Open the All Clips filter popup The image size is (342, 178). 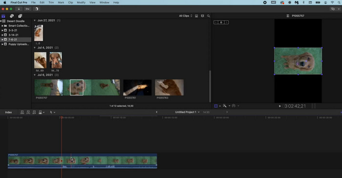186,16
